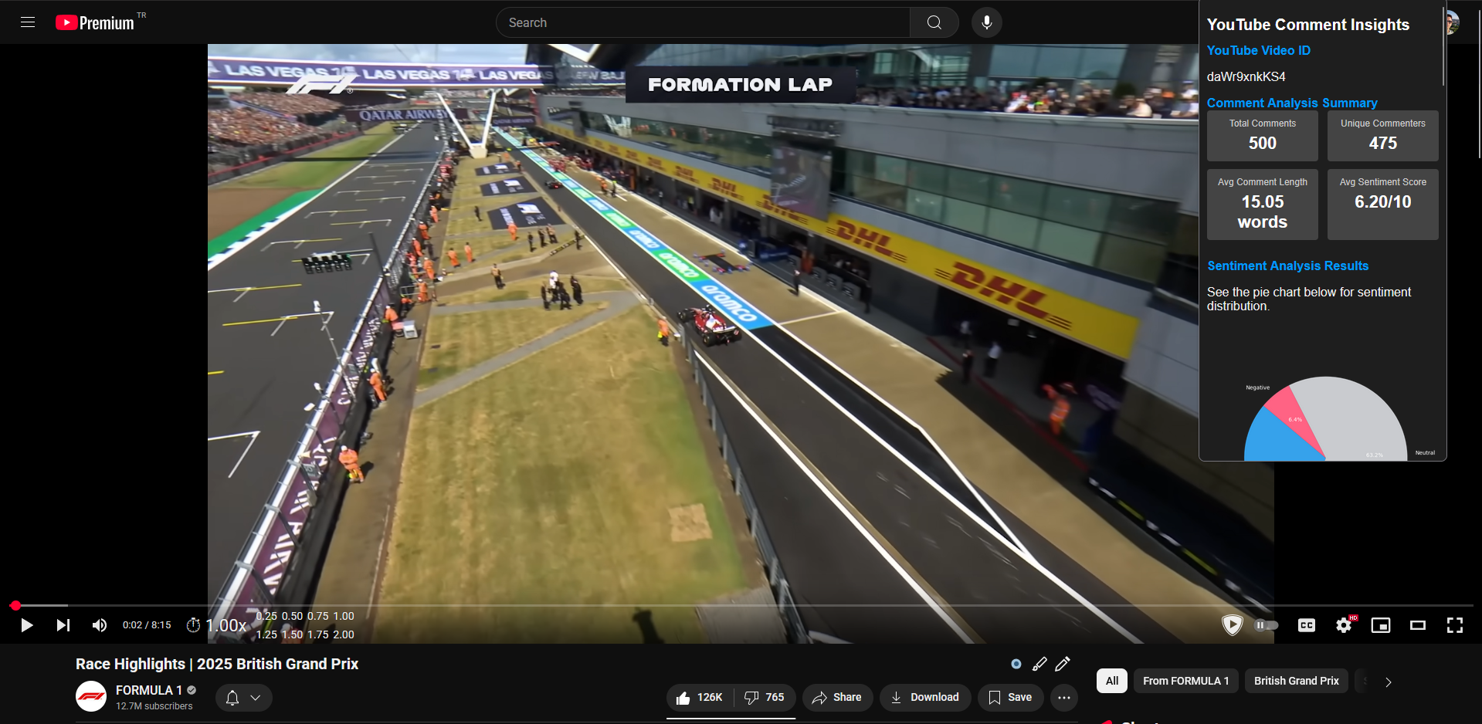Click the Total Comments 500 card
Screen dimensions: 1482x724
point(1263,136)
